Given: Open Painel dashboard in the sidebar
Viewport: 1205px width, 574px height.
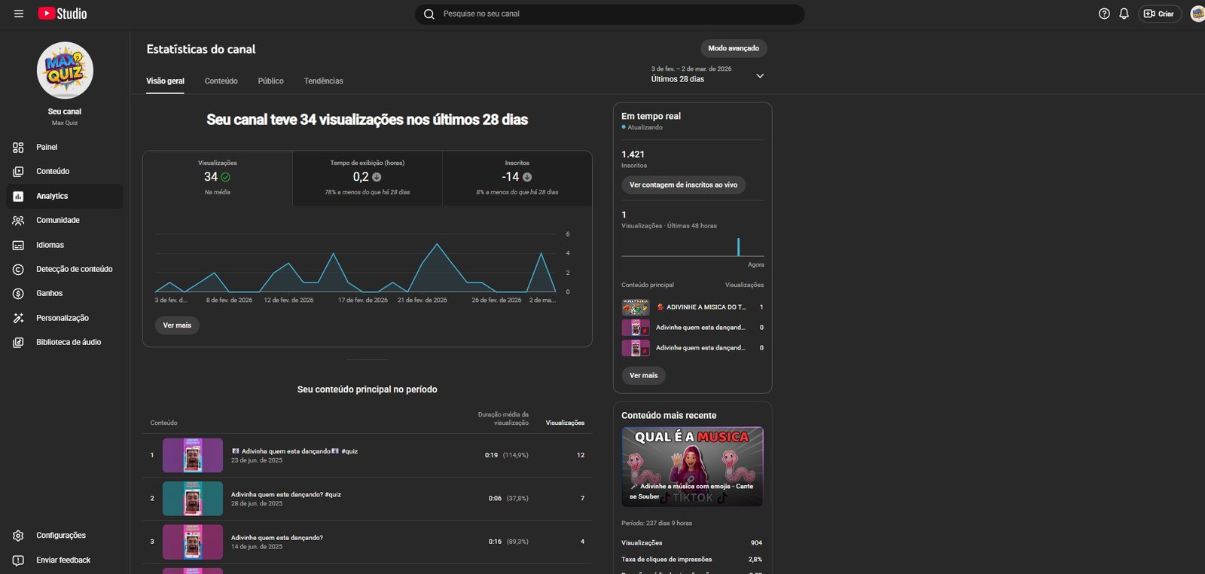Looking at the screenshot, I should [x=47, y=147].
